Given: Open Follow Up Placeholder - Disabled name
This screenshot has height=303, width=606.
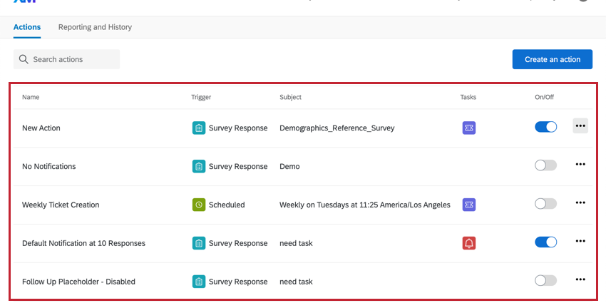Looking at the screenshot, I should [79, 282].
